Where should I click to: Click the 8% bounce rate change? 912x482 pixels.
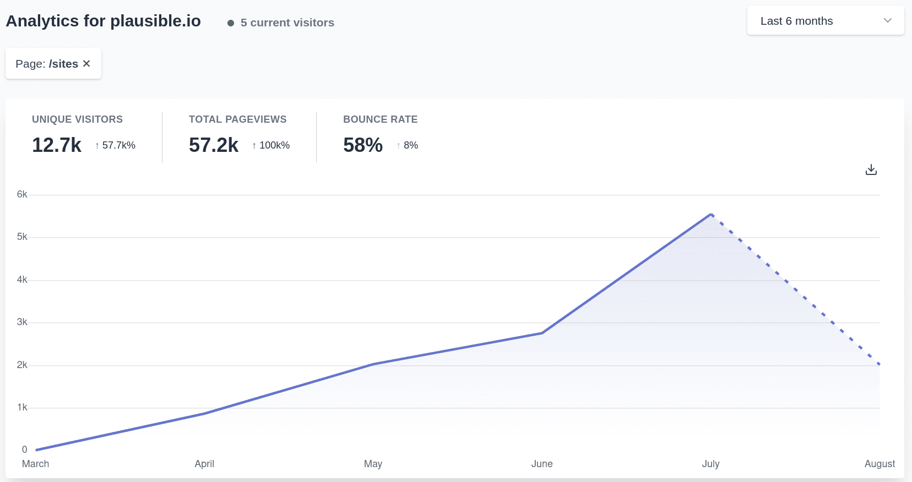(x=408, y=145)
